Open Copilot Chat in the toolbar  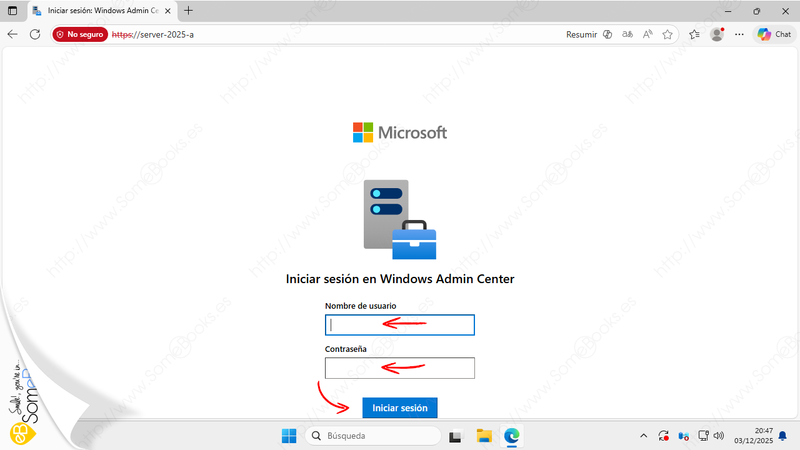click(774, 34)
